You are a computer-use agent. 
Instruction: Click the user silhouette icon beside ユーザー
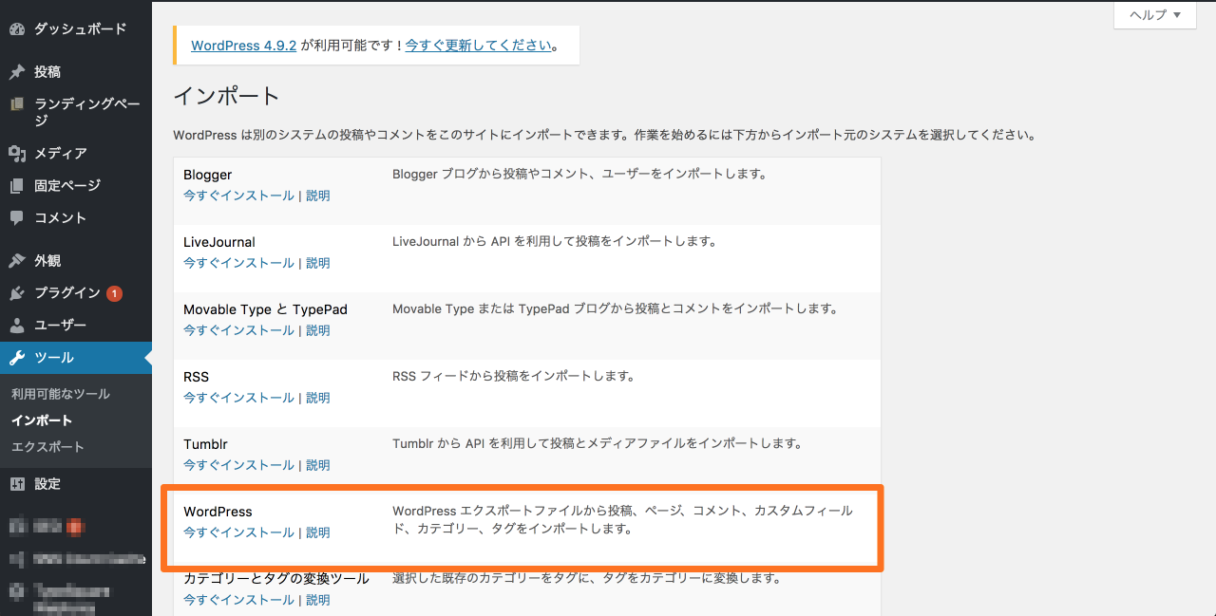coord(17,325)
